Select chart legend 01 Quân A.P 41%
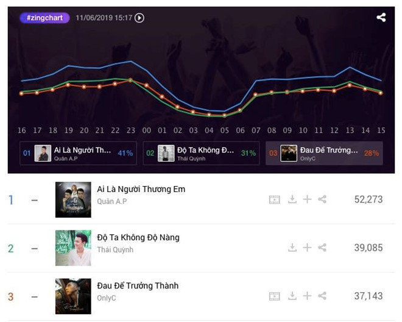Screen dimensions: 402x322 (x=78, y=153)
